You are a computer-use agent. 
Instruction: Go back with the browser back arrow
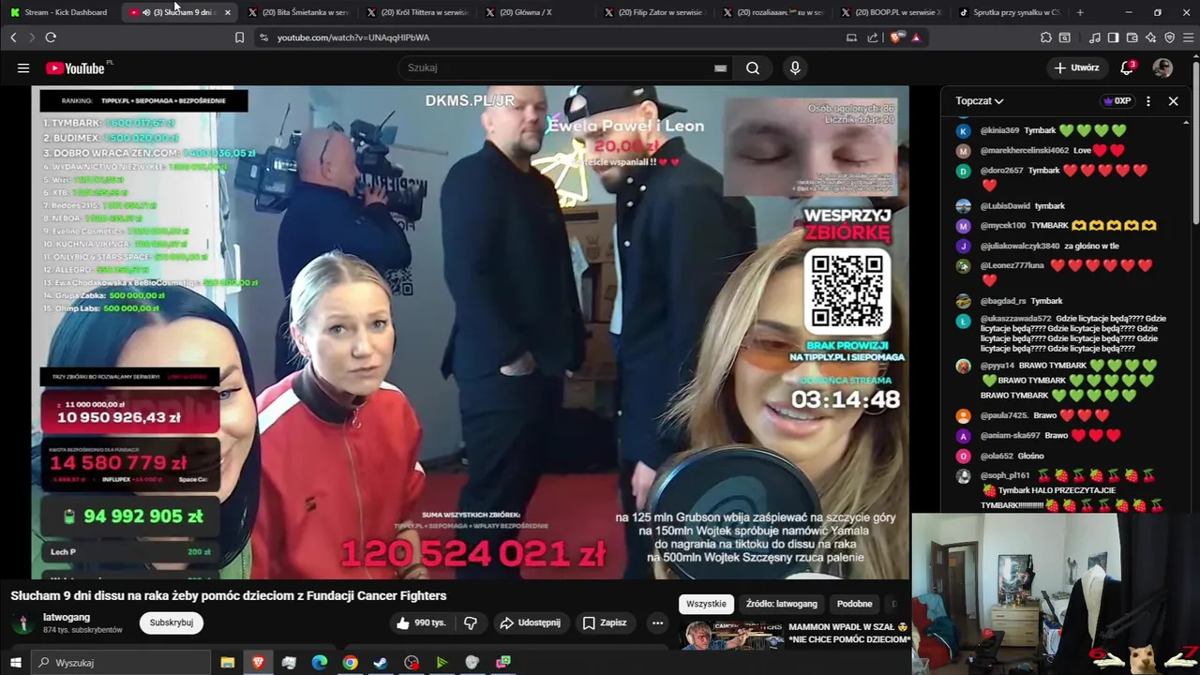click(13, 37)
